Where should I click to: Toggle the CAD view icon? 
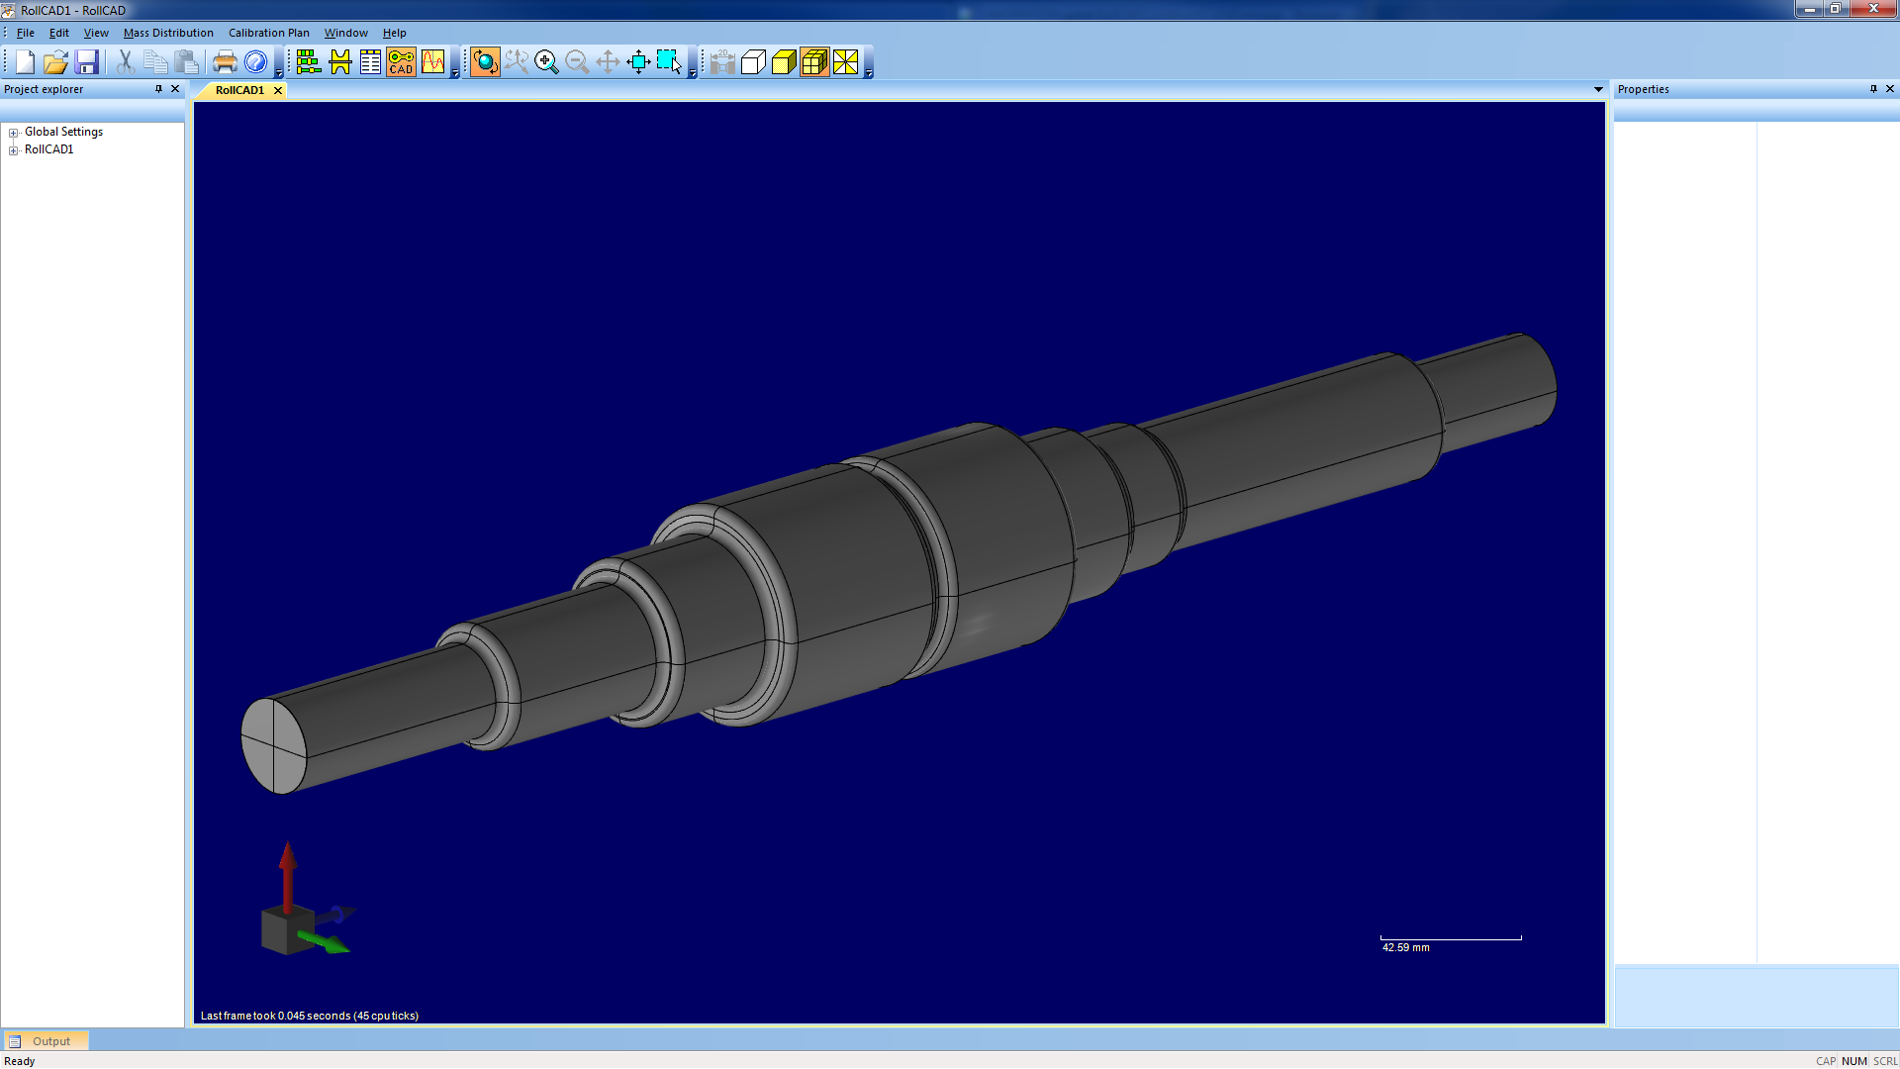pyautogui.click(x=401, y=62)
